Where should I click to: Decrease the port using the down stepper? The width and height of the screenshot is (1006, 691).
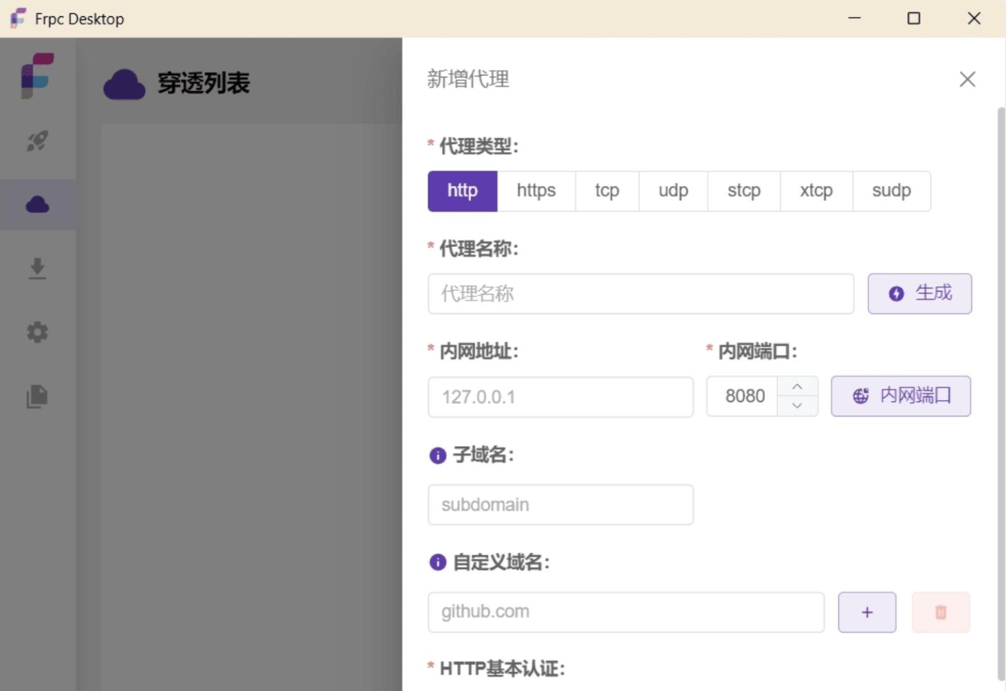797,406
